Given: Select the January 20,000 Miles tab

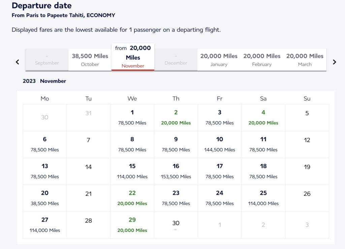Looking at the screenshot, I should (x=219, y=60).
